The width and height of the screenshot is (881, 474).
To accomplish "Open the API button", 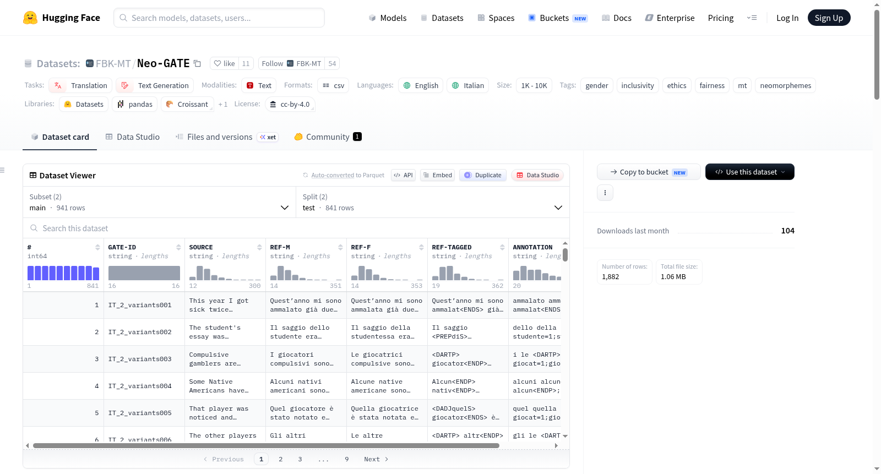I will (403, 175).
